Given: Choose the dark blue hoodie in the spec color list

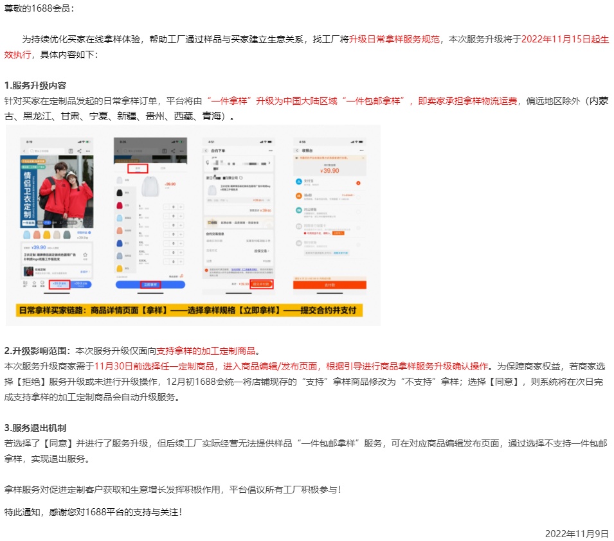Looking at the screenshot, I should [x=120, y=243].
